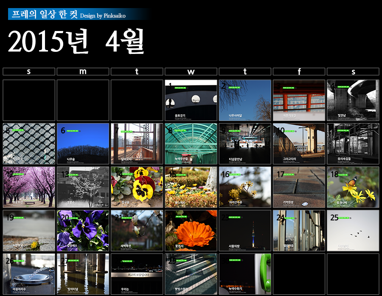Click the Monday 'm' column header
Image resolution: width=382 pixels, height=296 pixels.
[83, 72]
